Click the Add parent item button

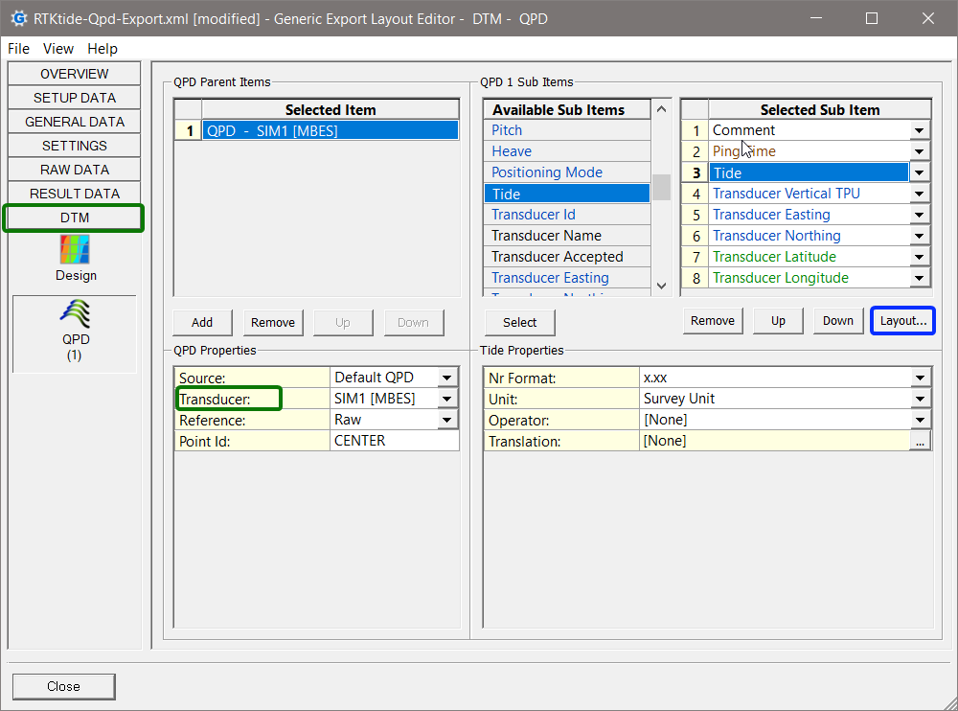[x=202, y=322]
